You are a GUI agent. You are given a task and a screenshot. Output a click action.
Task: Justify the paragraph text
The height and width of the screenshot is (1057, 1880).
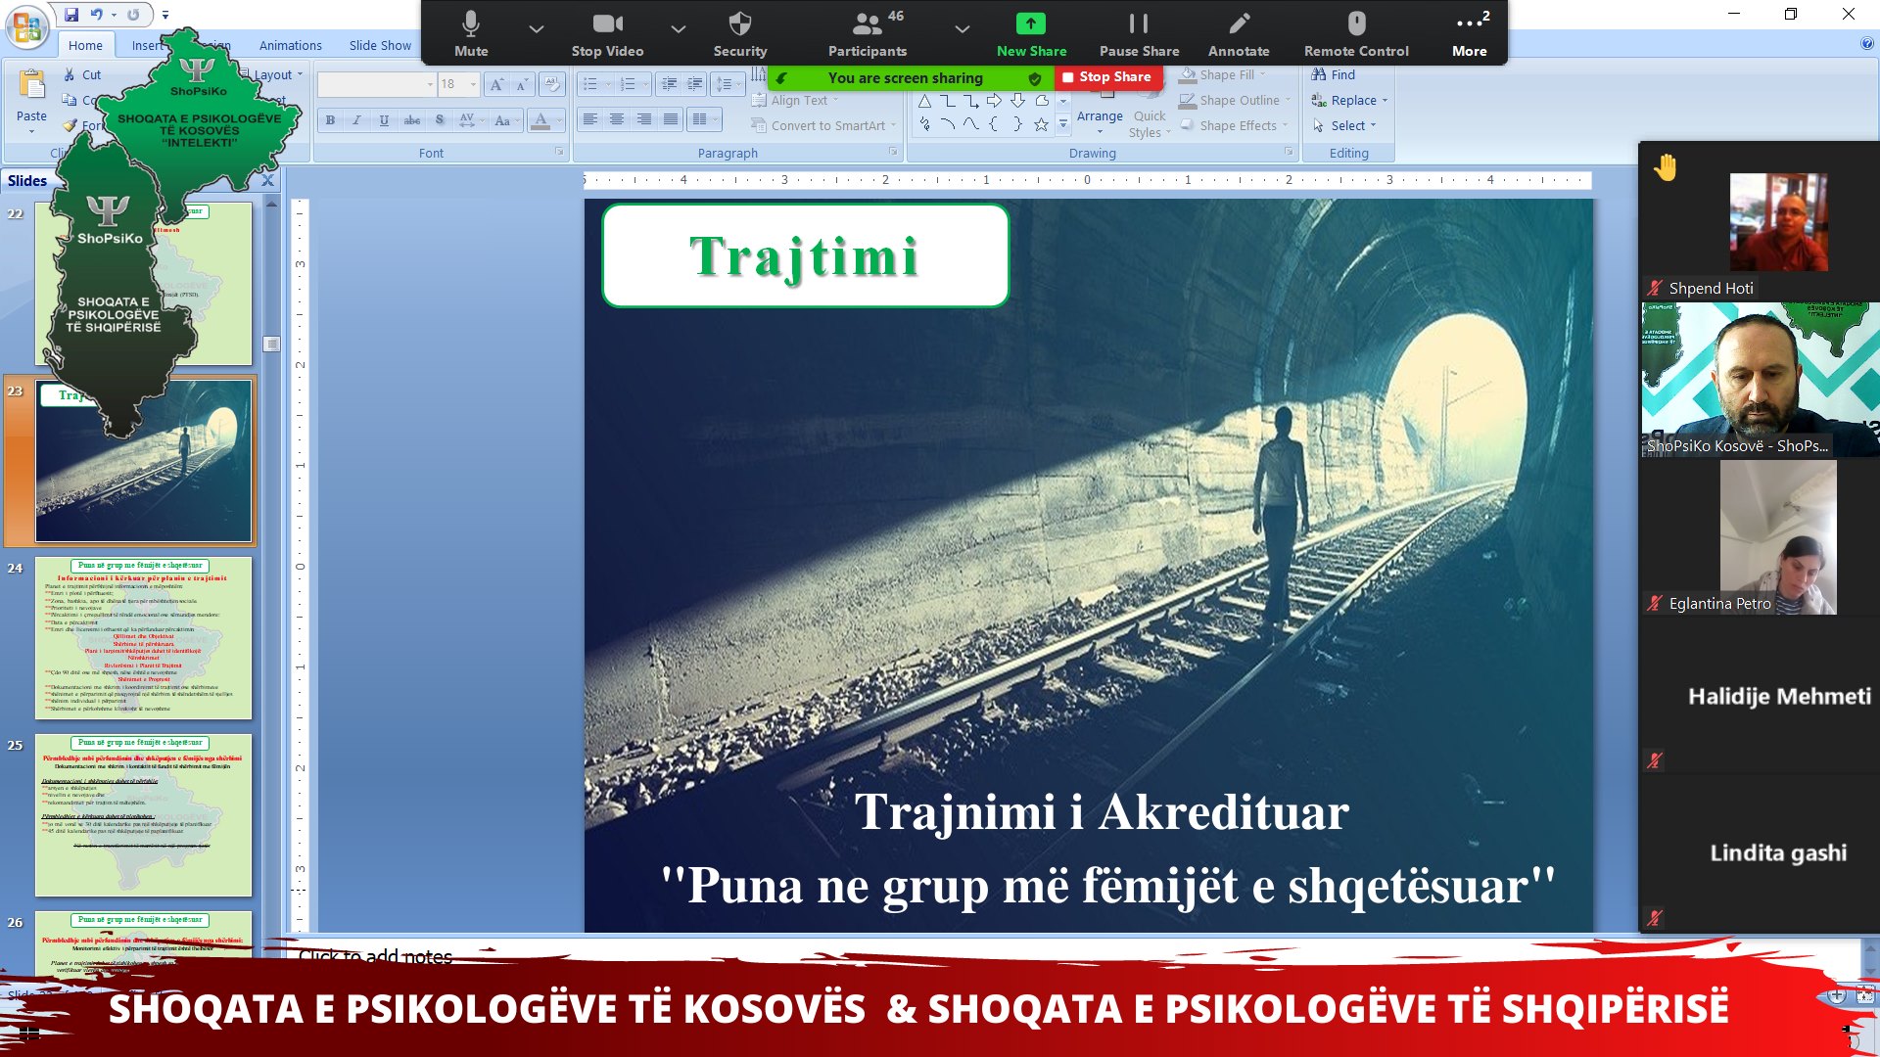[671, 119]
